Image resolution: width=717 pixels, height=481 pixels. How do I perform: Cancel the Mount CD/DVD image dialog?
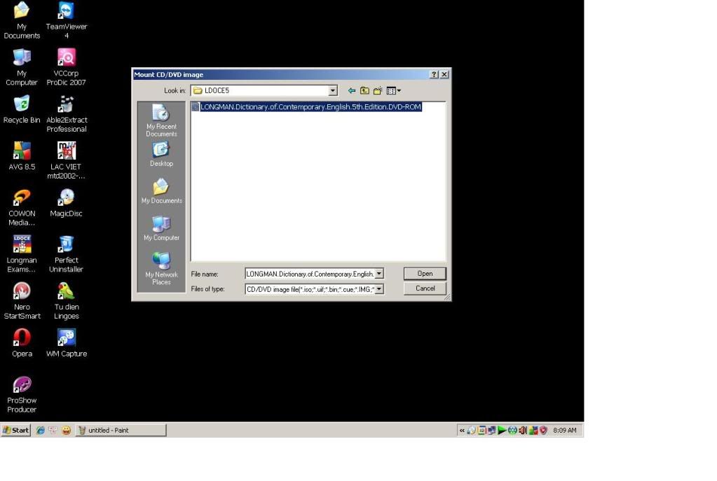coord(424,288)
